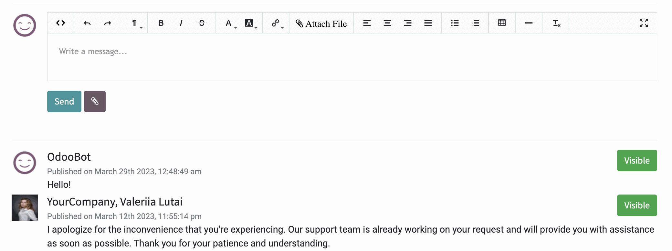The image size is (672, 251).
Task: Remove text formatting
Action: coord(556,23)
